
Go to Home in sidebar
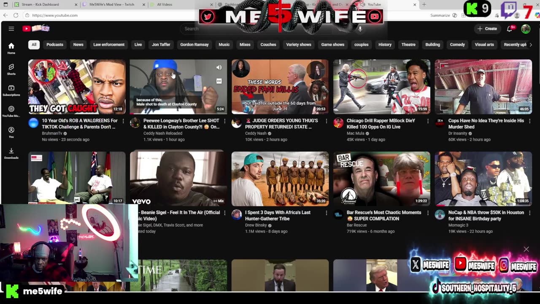pos(11,49)
